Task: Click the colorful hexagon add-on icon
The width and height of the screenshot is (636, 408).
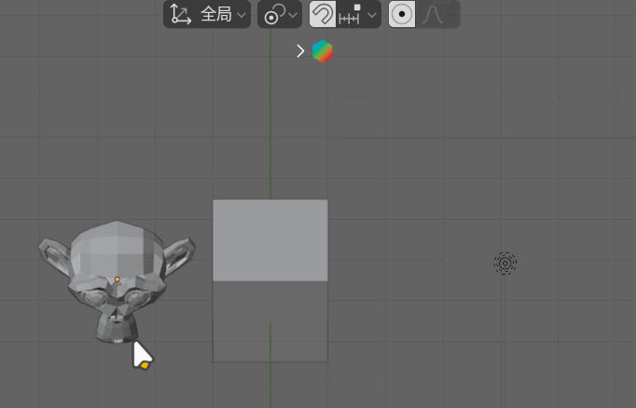Action: (x=323, y=51)
